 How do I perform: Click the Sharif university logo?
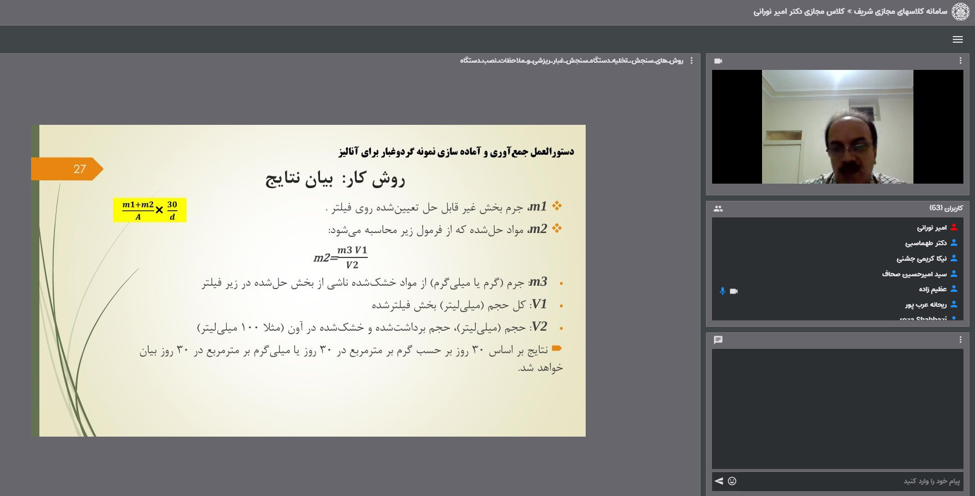pyautogui.click(x=961, y=12)
